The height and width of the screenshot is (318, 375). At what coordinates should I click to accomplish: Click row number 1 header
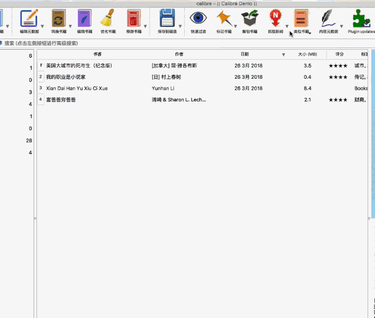pyautogui.click(x=41, y=66)
